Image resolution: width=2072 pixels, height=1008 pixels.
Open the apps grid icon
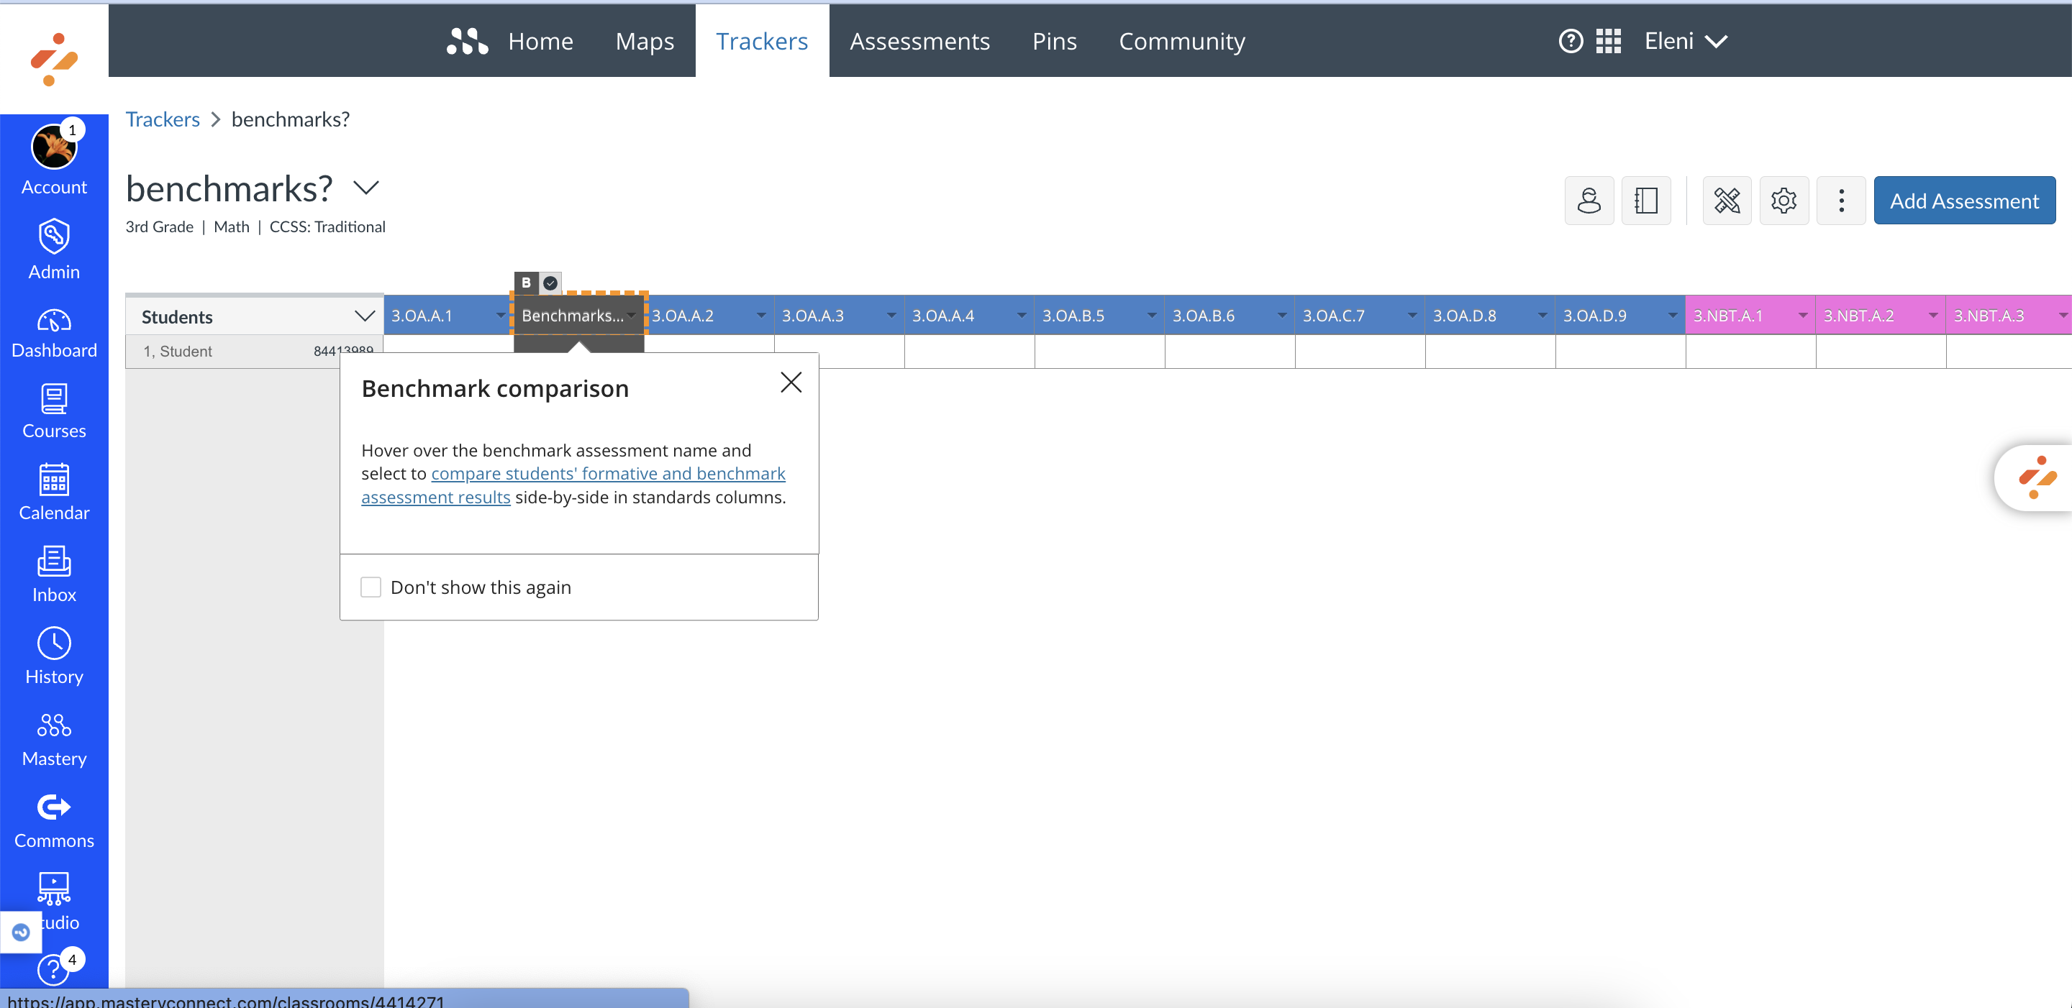(x=1608, y=41)
